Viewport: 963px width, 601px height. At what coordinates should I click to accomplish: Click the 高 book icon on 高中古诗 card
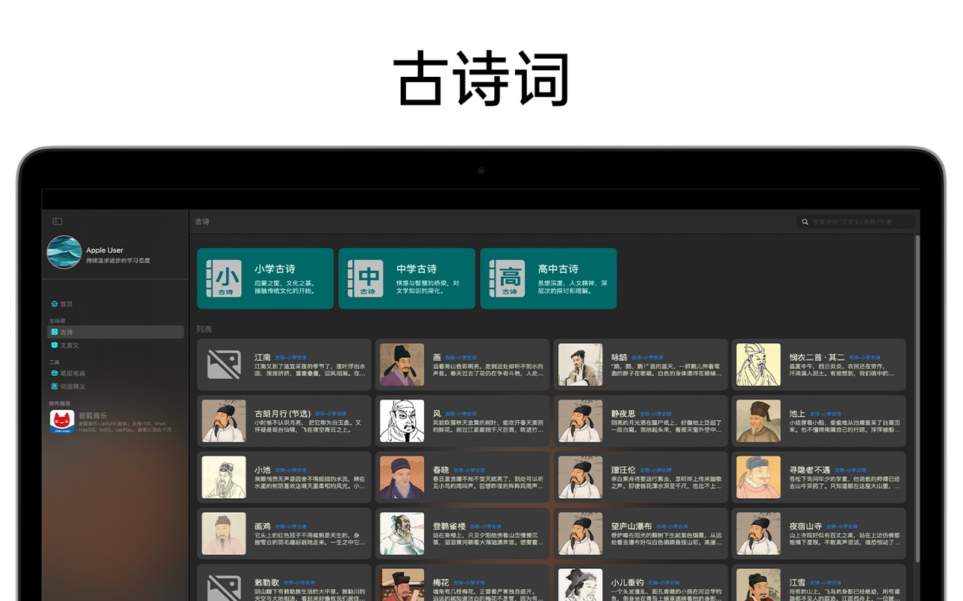(508, 278)
